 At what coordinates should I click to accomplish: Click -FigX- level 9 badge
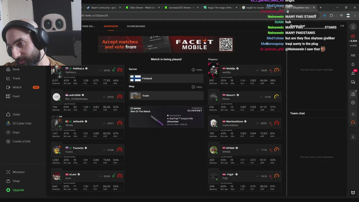(277, 176)
